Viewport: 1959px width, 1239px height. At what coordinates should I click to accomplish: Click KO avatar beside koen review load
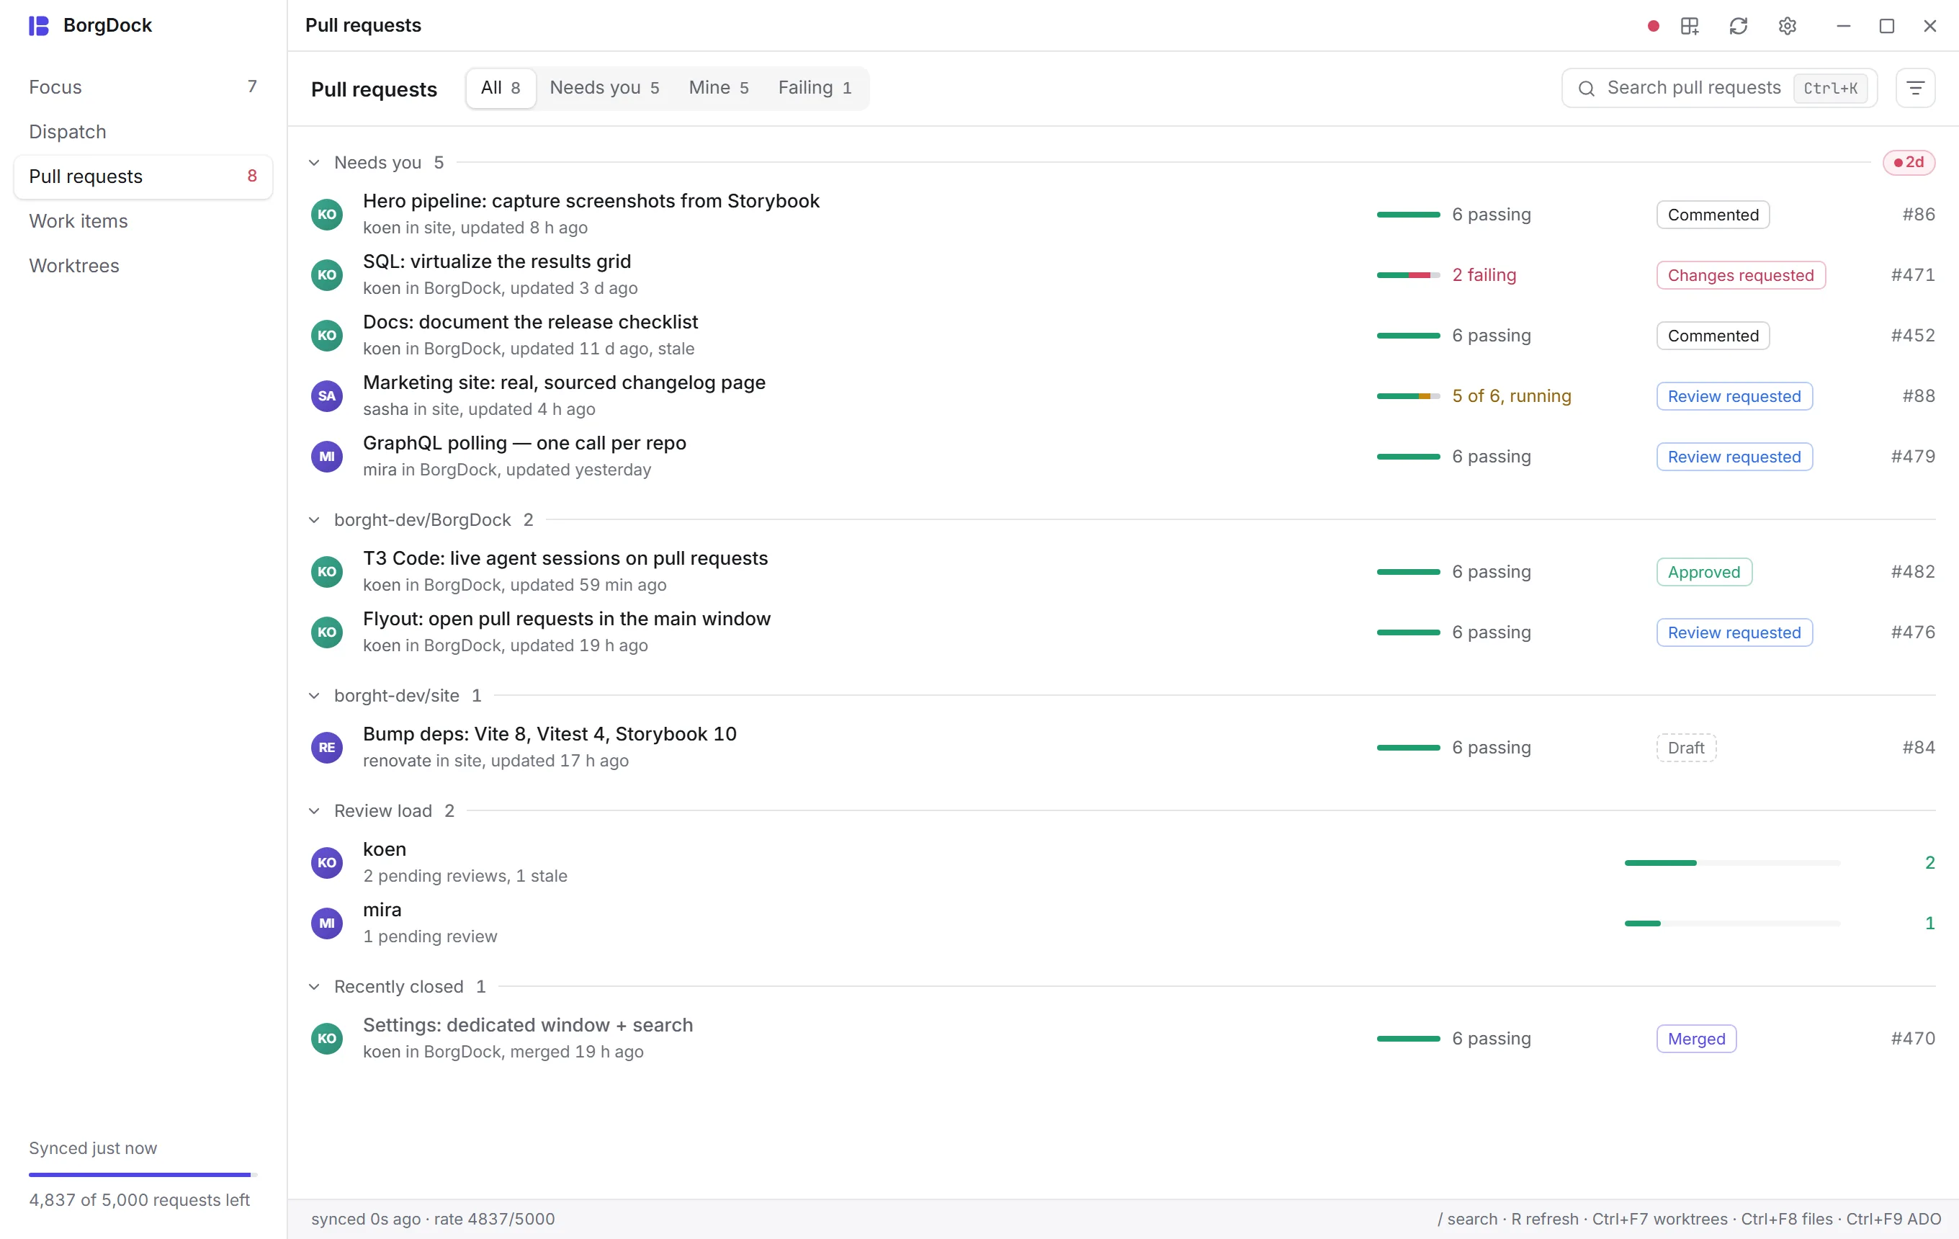click(327, 862)
